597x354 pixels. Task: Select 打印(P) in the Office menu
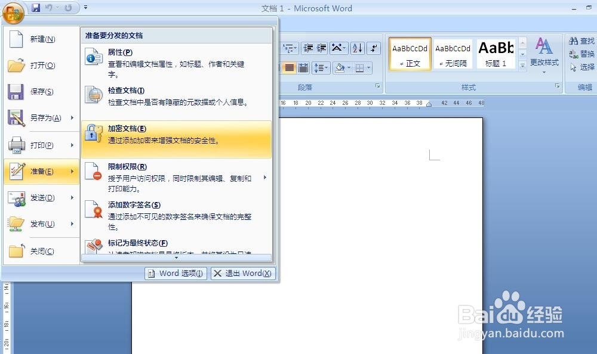coord(42,145)
